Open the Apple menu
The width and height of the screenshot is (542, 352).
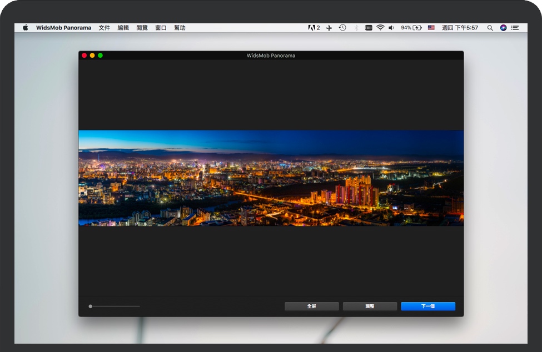[x=26, y=28]
